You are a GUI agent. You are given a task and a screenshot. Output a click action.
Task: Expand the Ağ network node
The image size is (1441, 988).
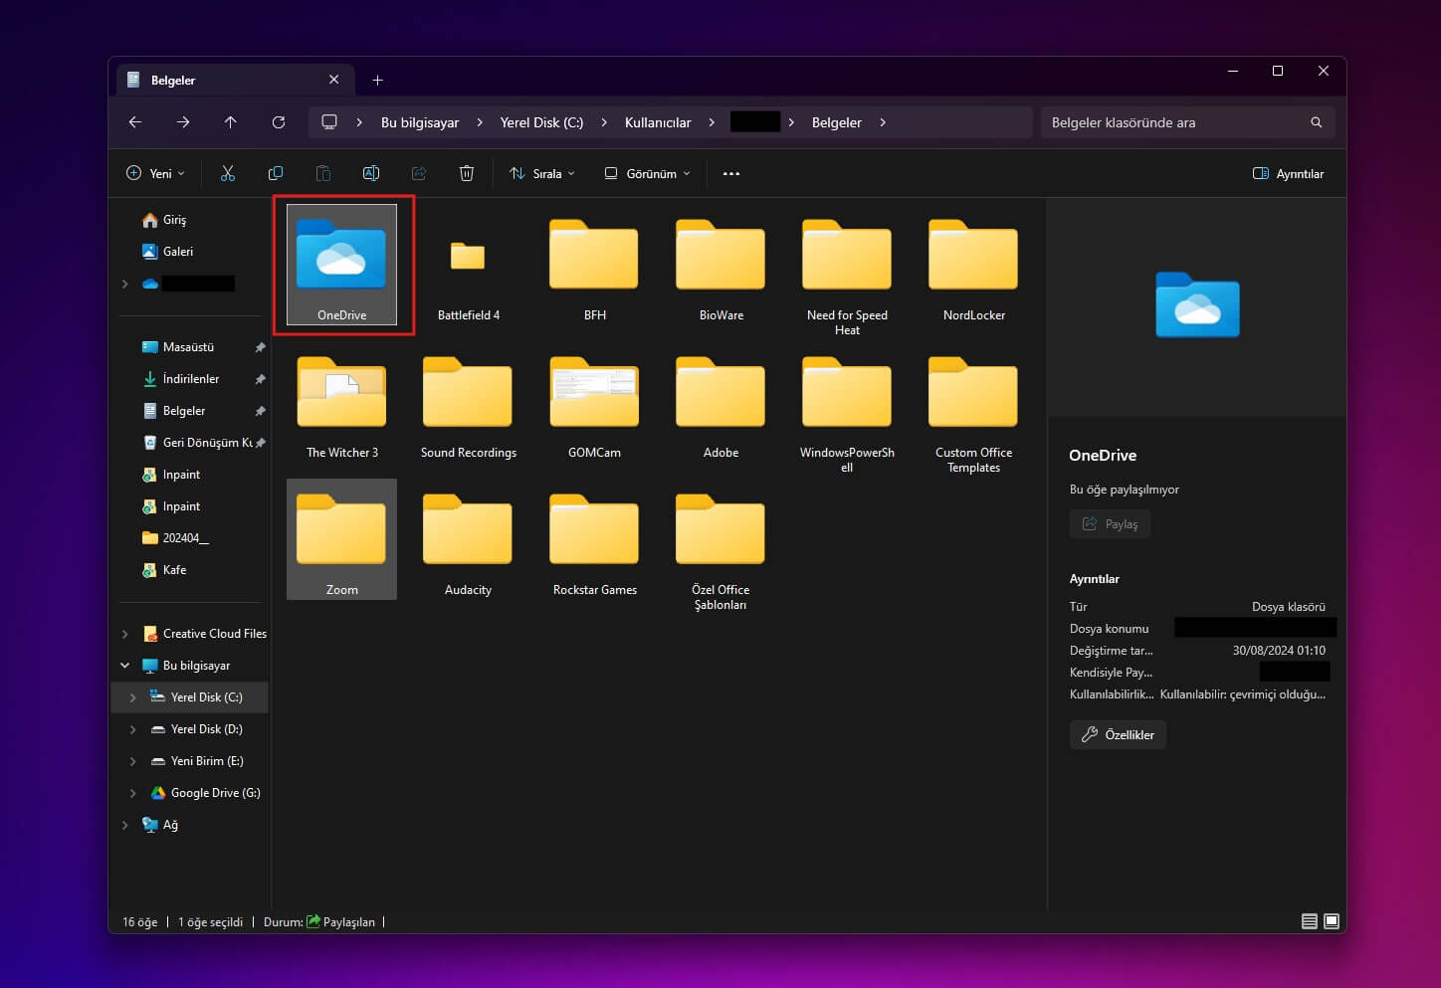click(x=124, y=825)
